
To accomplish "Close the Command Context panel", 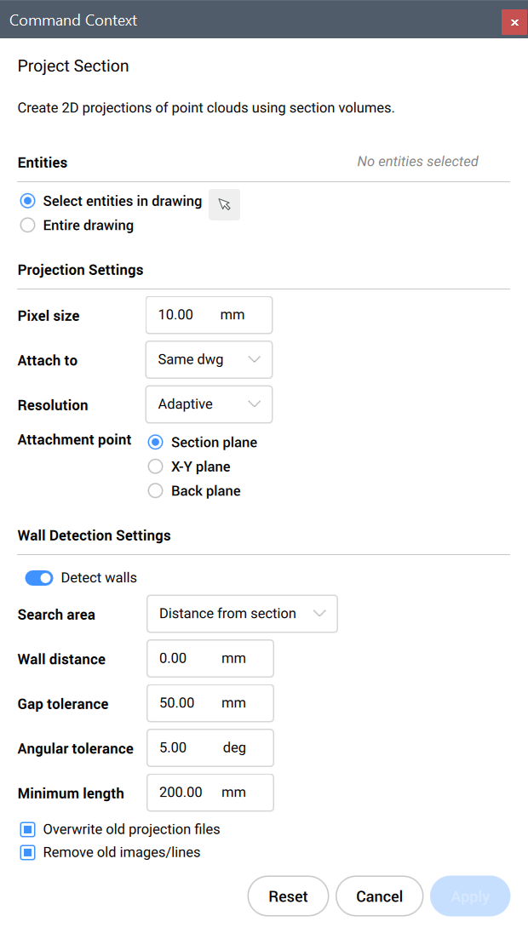I will pos(514,22).
